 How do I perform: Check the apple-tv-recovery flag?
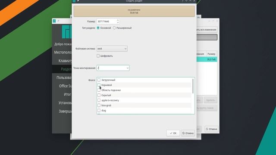coord(99,100)
